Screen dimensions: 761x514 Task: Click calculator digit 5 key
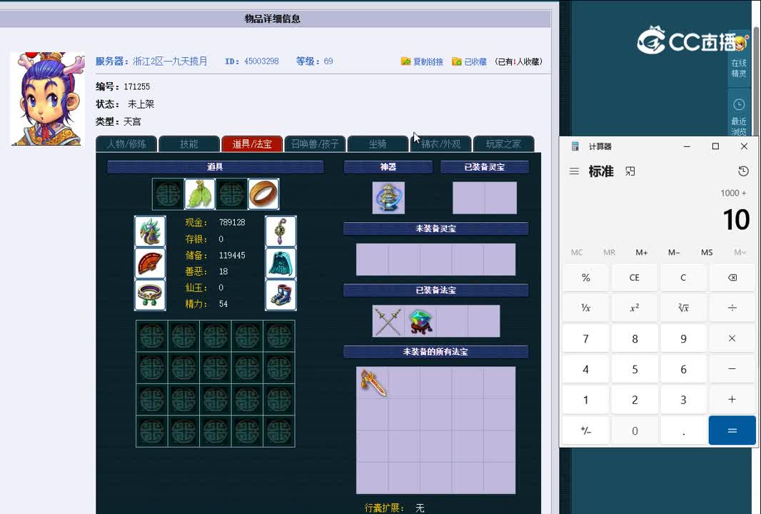(x=635, y=369)
